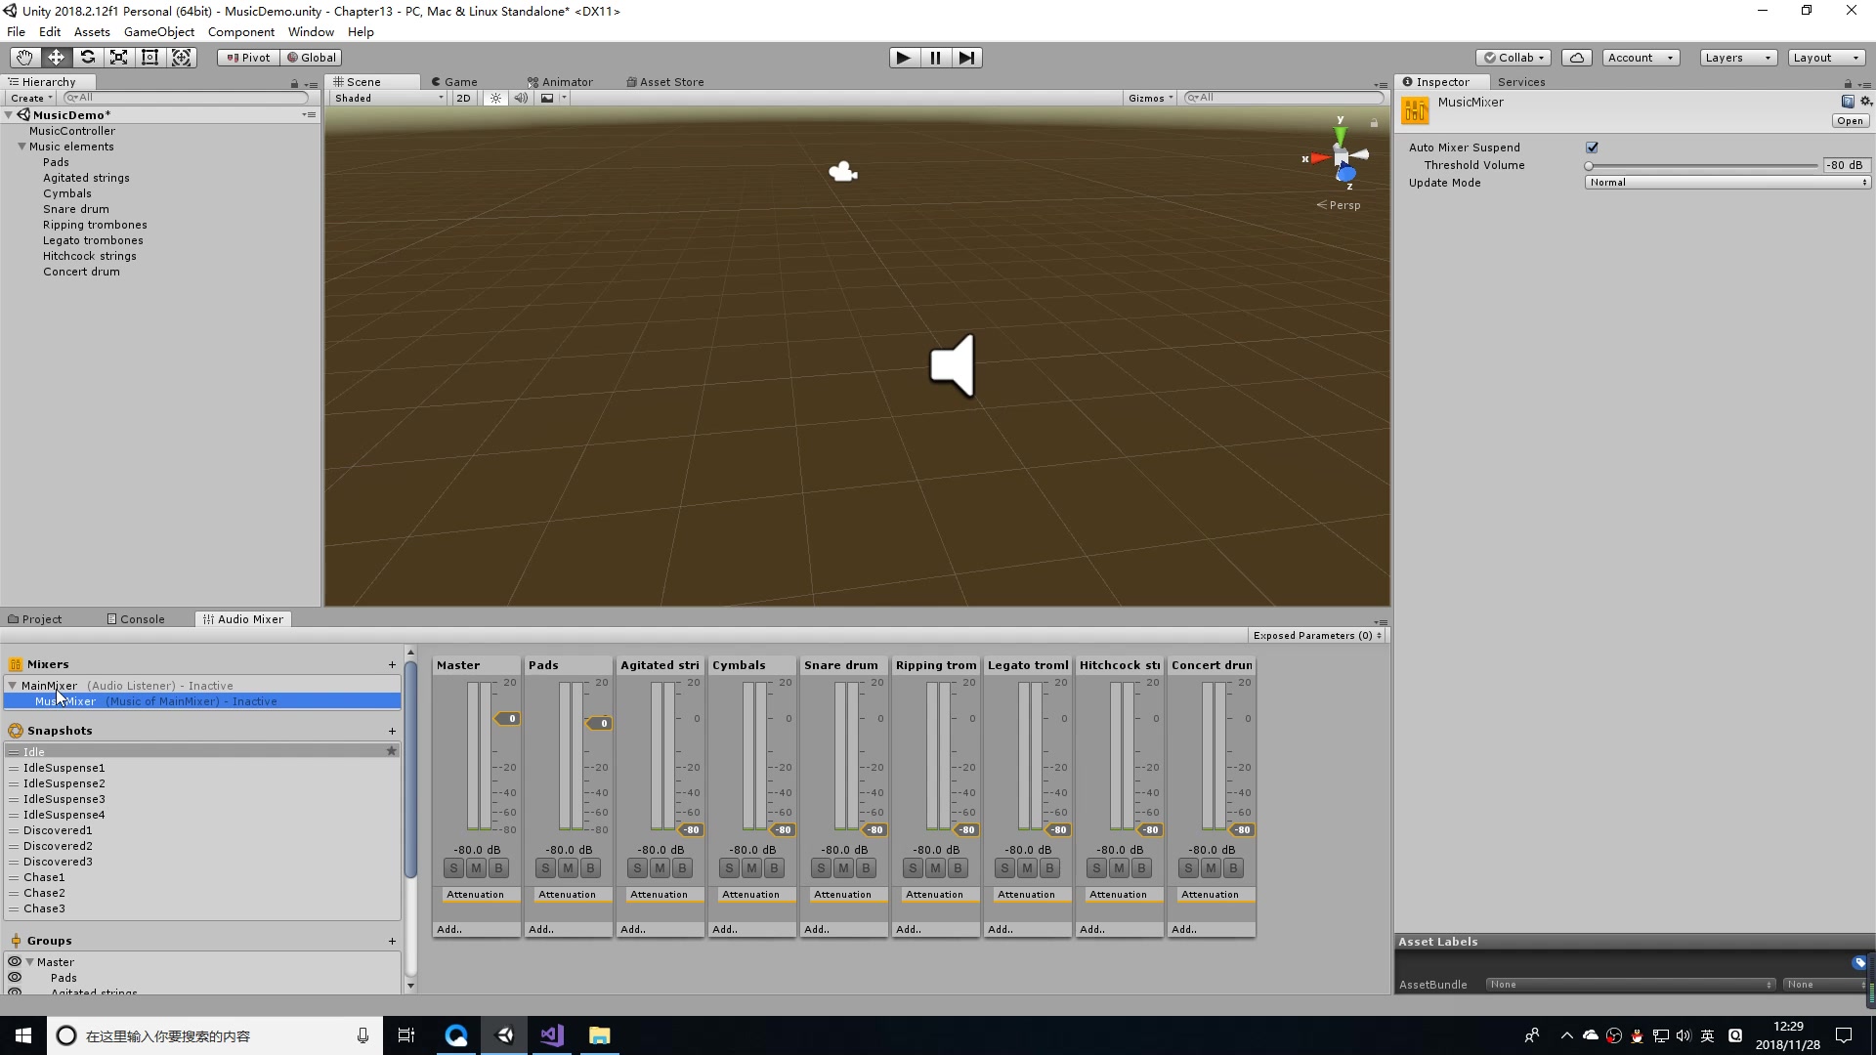The image size is (1876, 1055).
Task: Open the Layers dropdown
Action: [1737, 58]
